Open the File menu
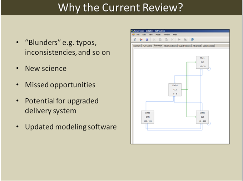The width and height of the screenshot is (243, 181). [138, 35]
